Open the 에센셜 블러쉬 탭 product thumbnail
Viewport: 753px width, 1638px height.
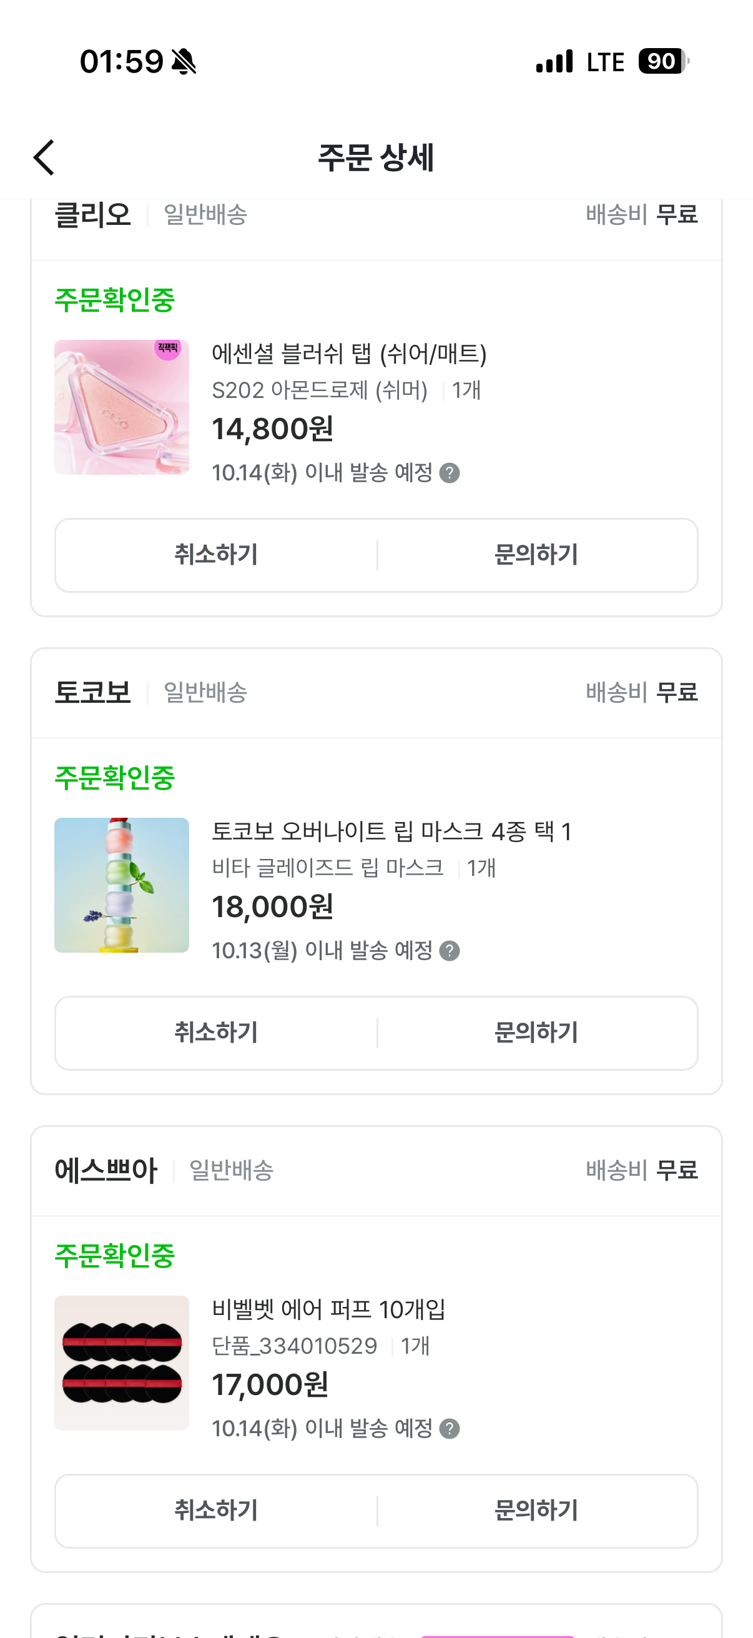point(121,407)
